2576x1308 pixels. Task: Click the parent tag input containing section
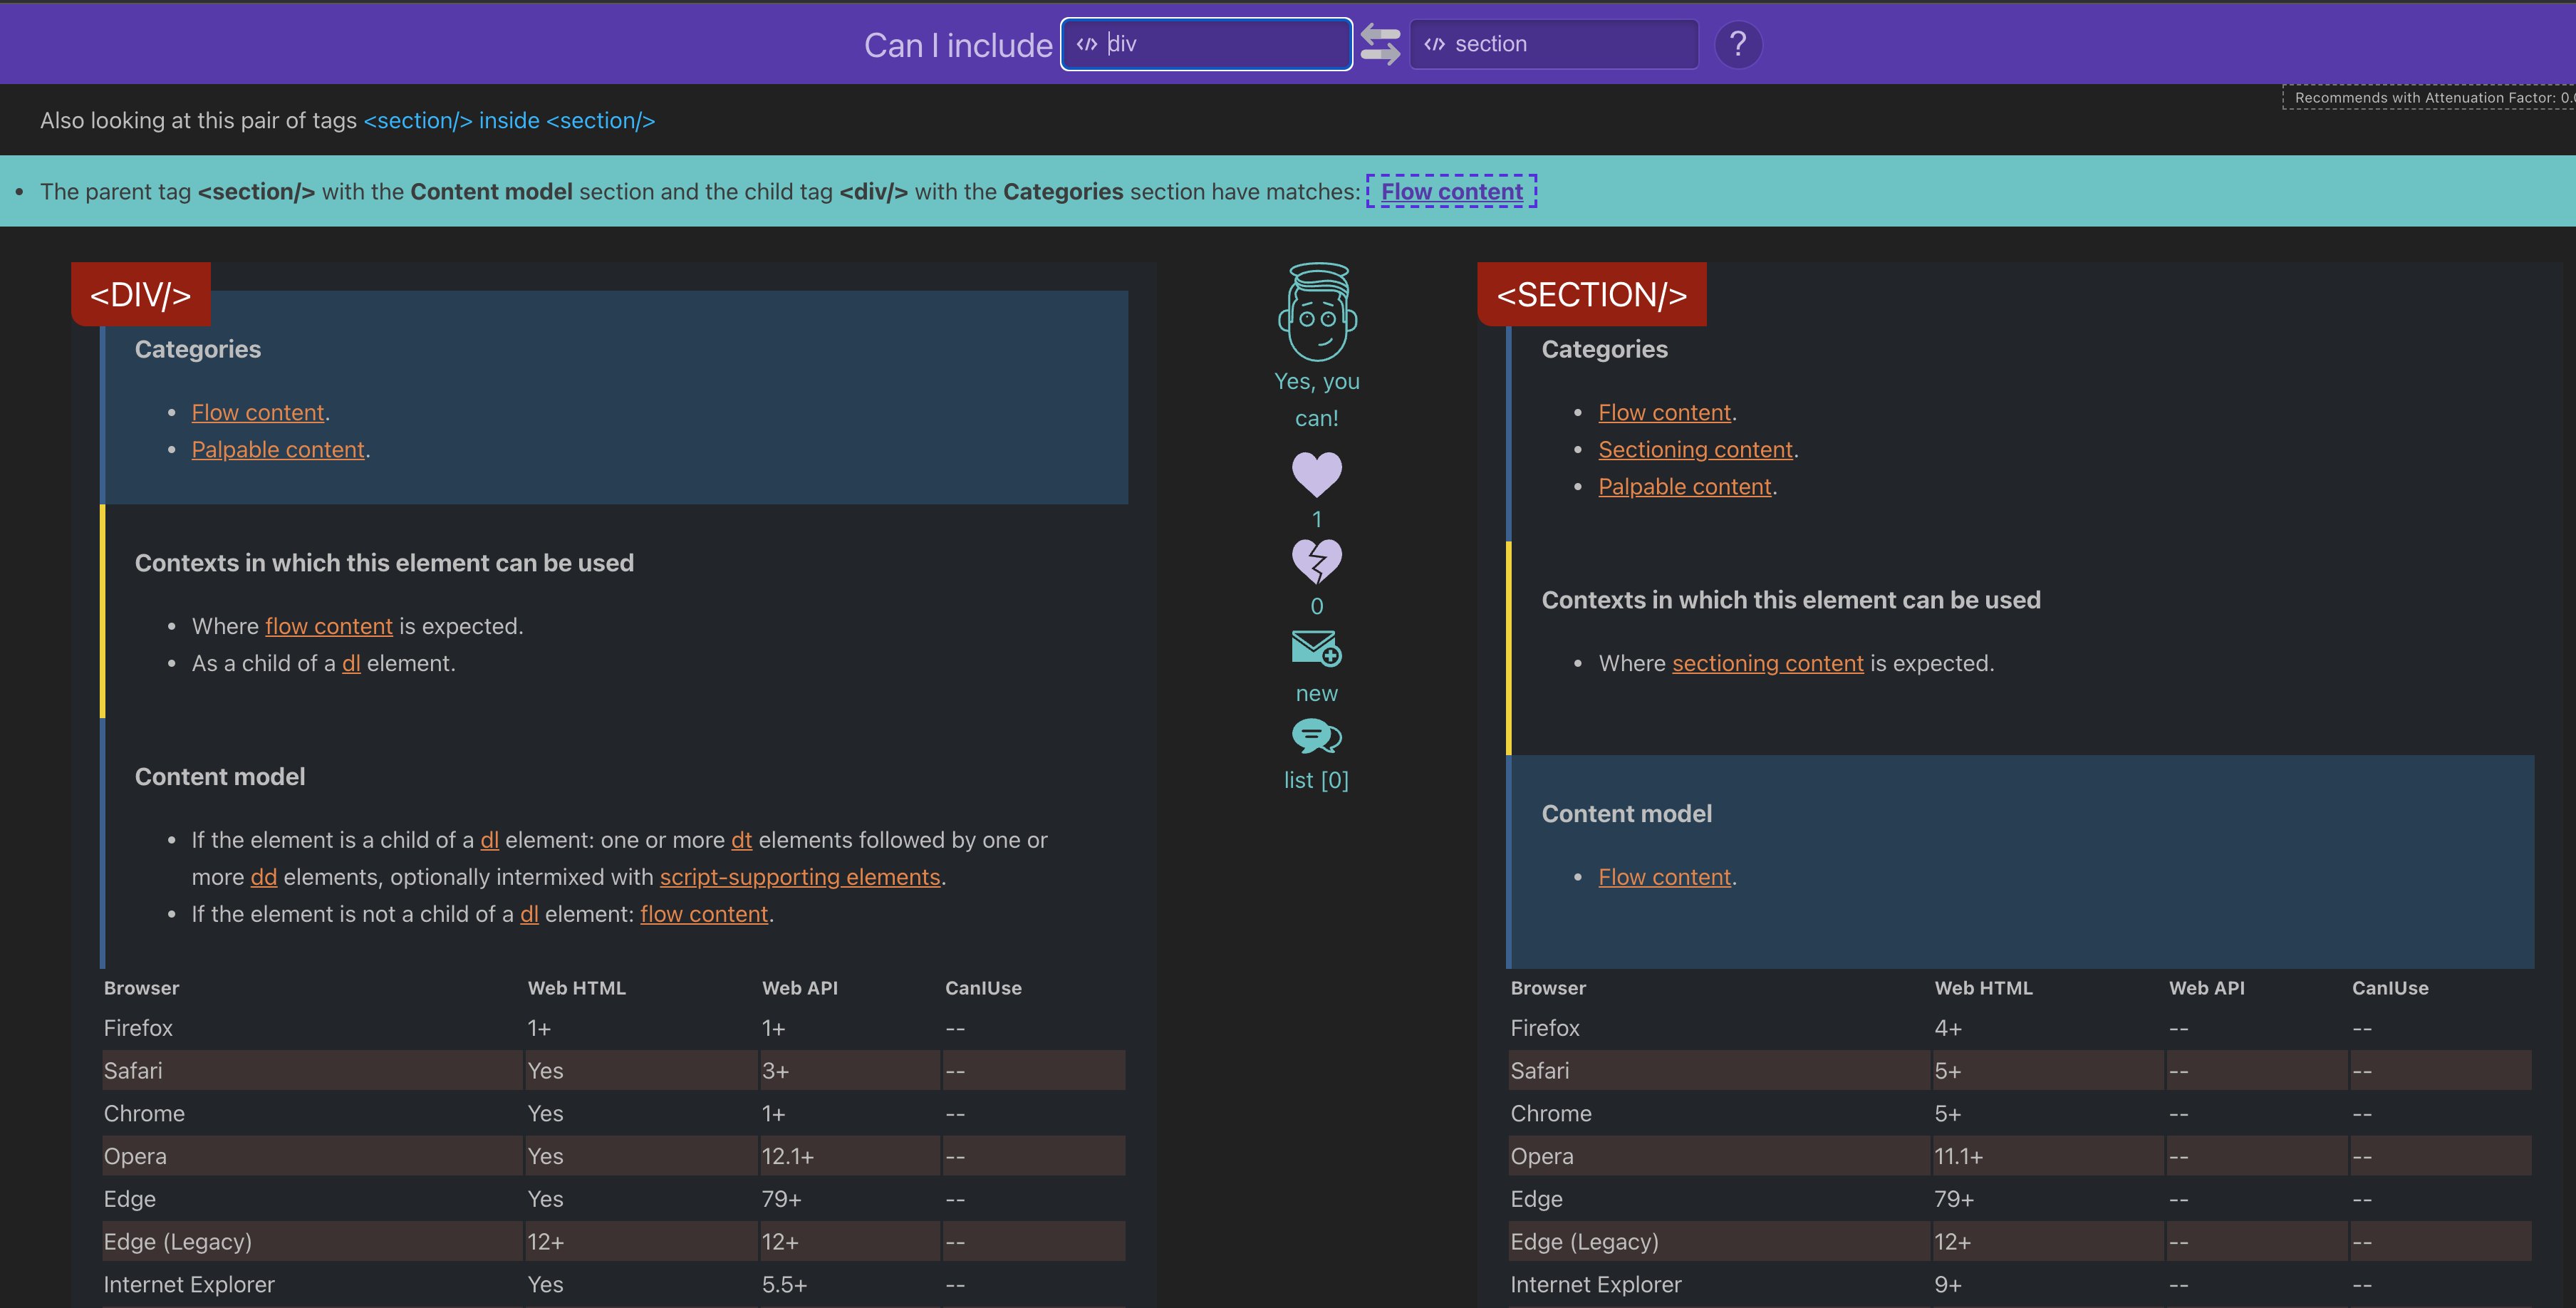1553,44
